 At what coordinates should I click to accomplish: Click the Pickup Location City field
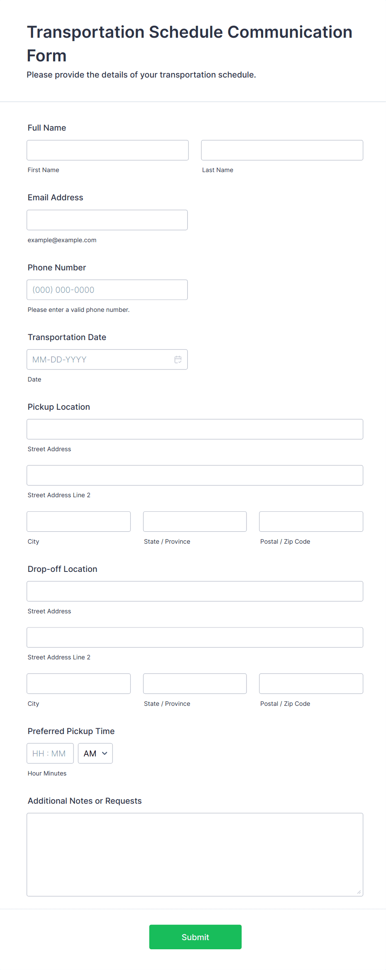point(78,521)
